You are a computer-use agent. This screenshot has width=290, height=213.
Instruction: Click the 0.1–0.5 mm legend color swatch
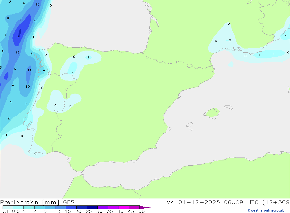point(8,207)
